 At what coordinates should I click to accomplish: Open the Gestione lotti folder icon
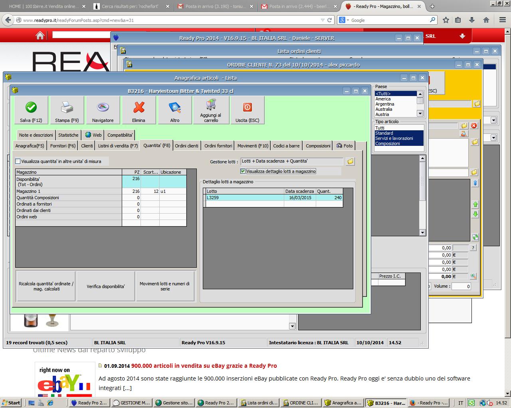350,161
